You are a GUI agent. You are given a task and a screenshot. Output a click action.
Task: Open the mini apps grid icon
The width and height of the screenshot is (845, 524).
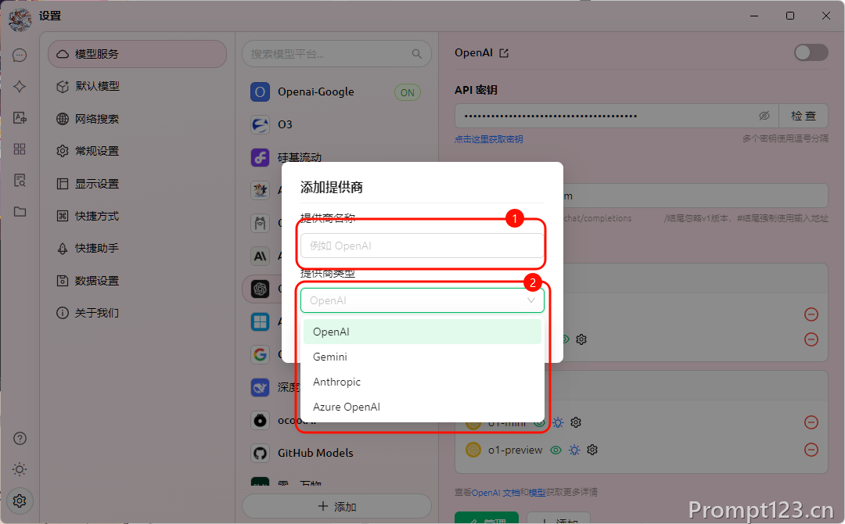20,149
